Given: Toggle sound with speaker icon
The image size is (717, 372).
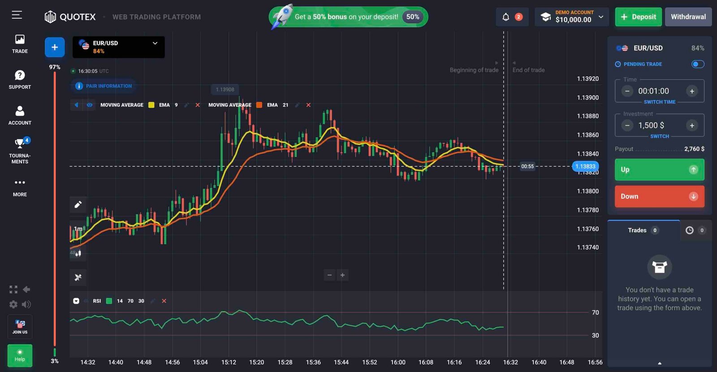Looking at the screenshot, I should pyautogui.click(x=26, y=304).
